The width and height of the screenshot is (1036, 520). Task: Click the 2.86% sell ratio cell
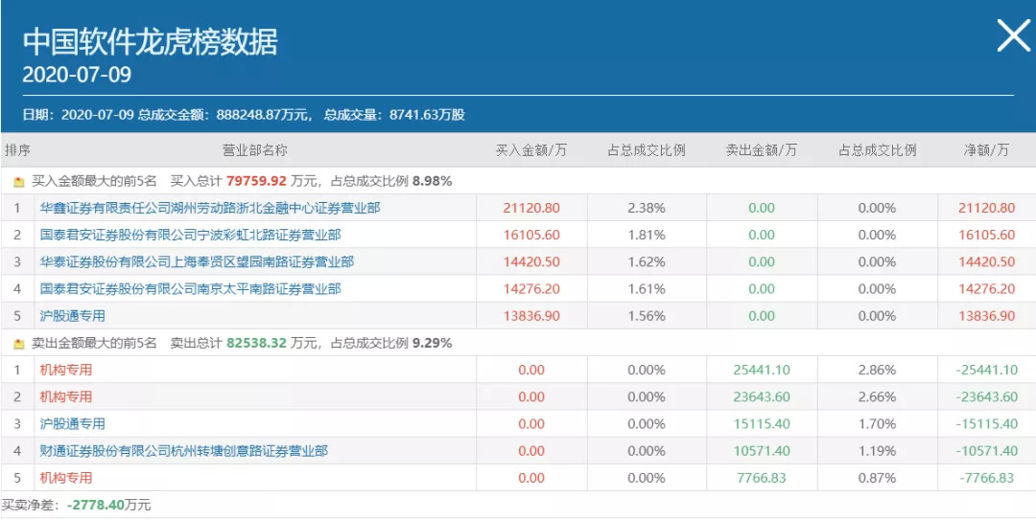878,370
